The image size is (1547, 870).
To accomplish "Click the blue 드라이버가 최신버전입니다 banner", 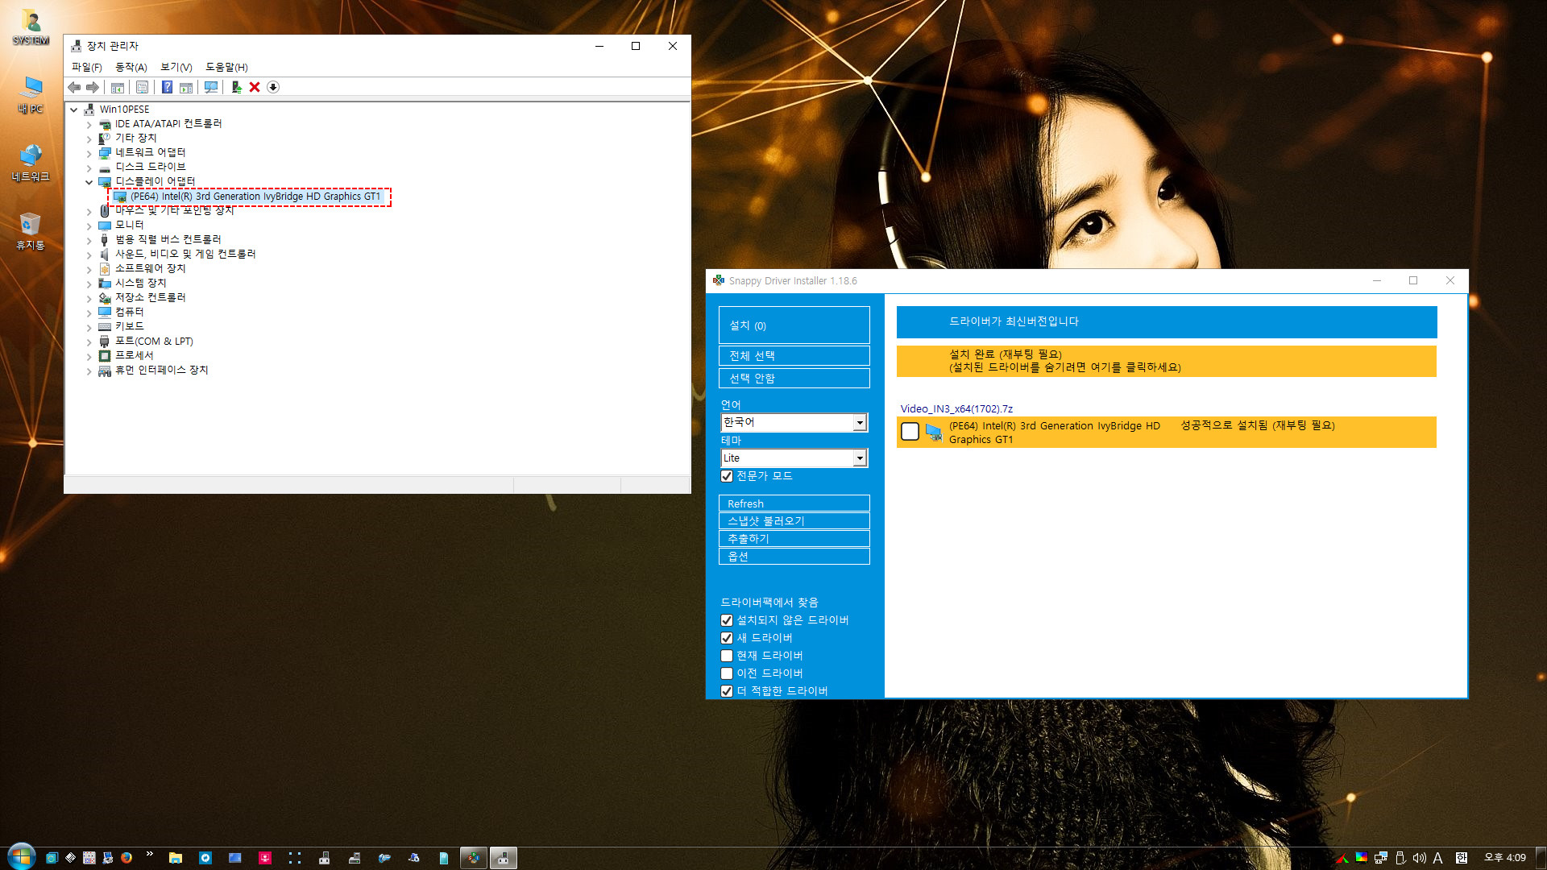I will (1166, 321).
